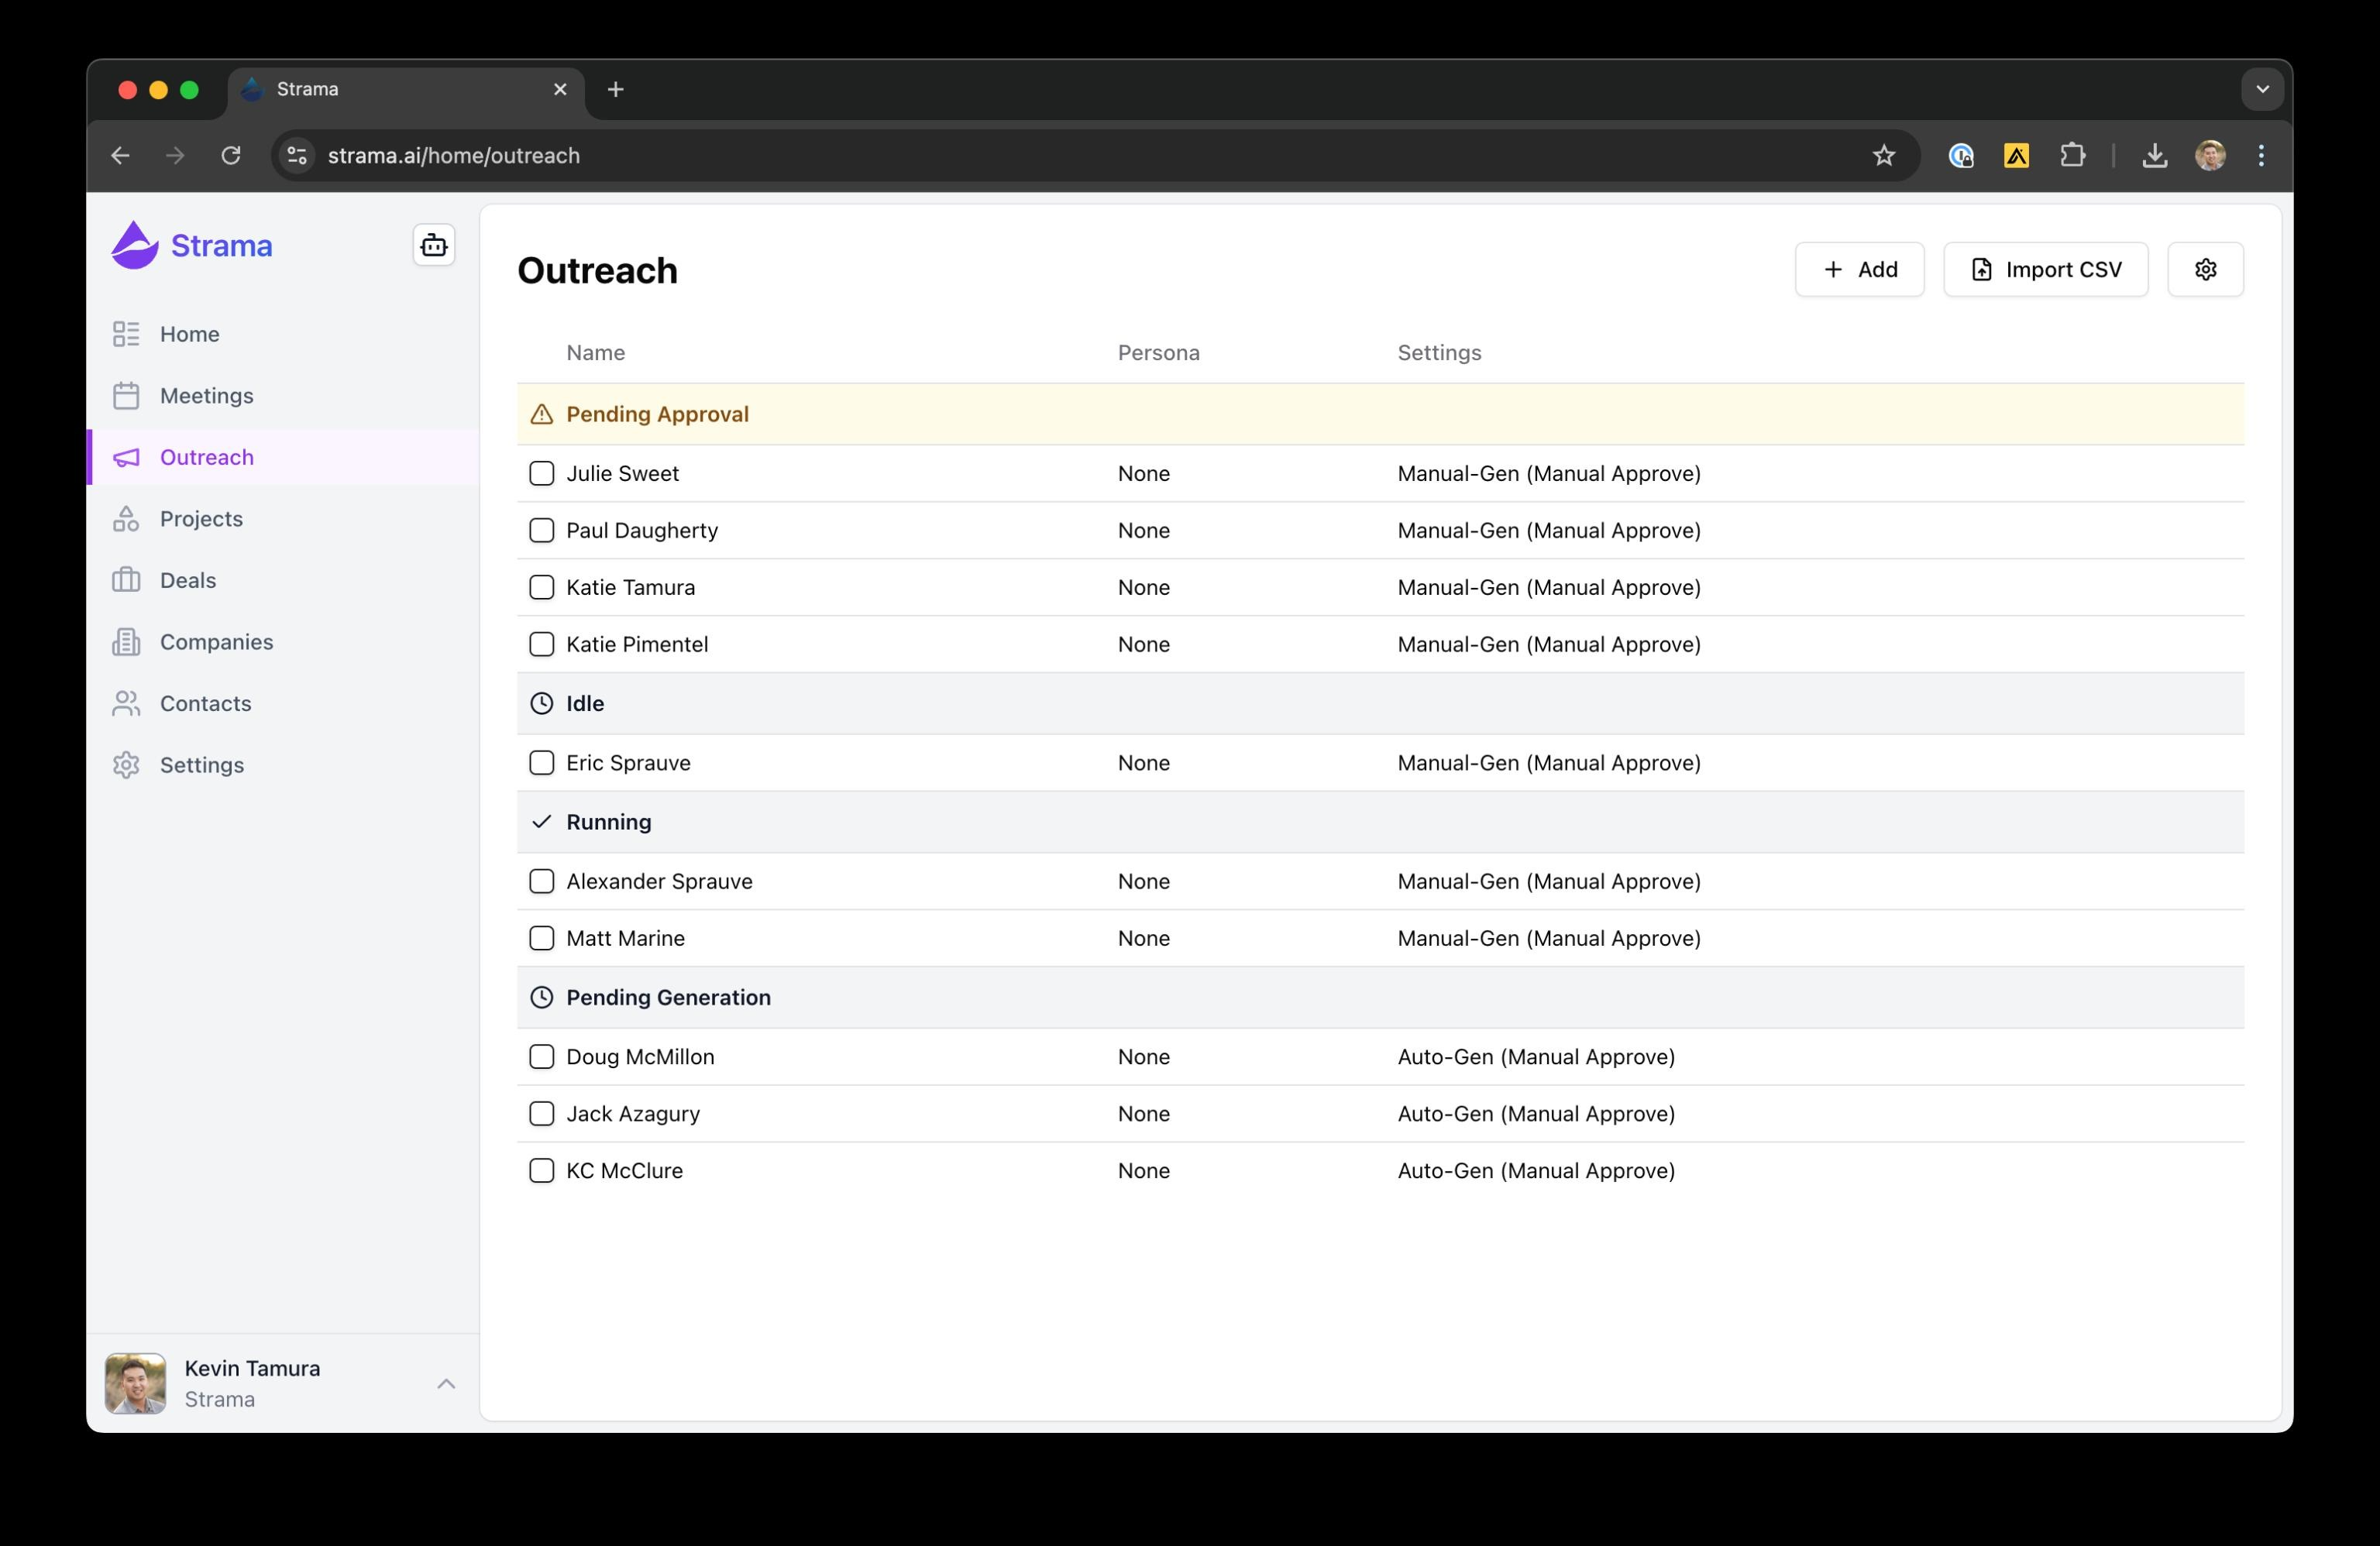Open the browser downloads icon

pyautogui.click(x=2155, y=155)
